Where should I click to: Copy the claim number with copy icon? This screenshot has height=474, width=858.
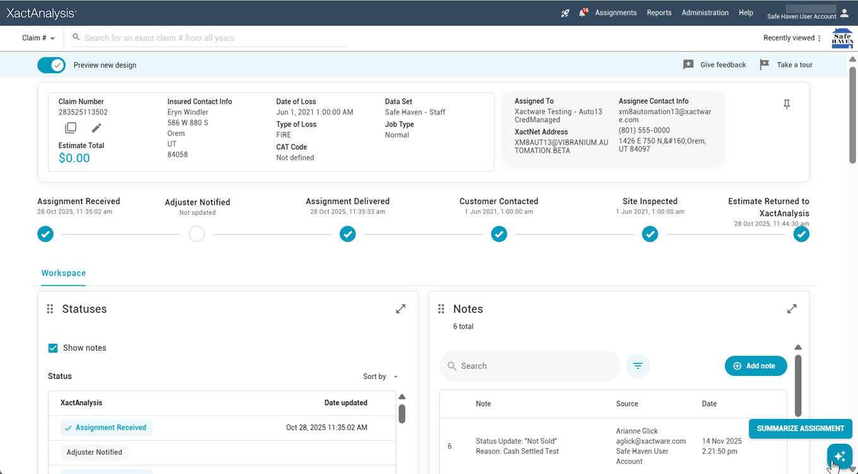click(71, 128)
